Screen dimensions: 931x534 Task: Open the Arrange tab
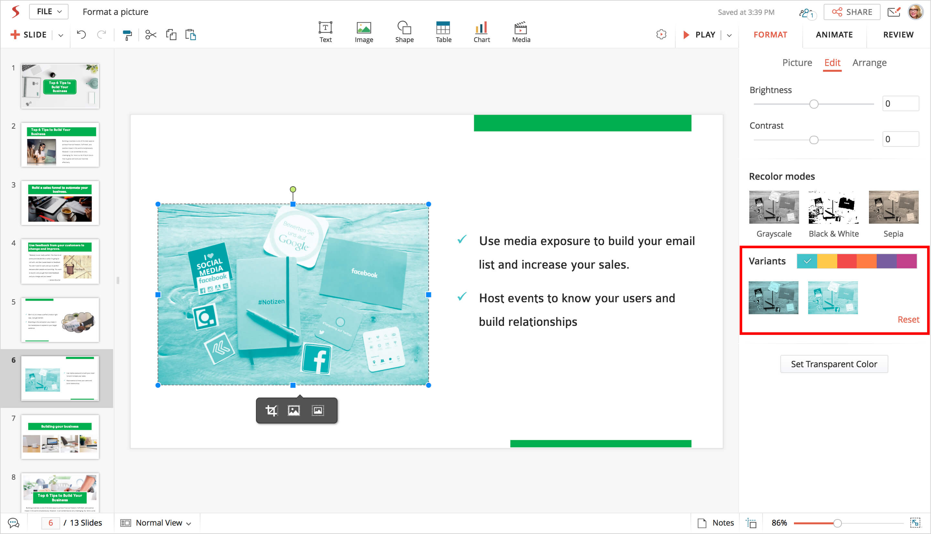click(869, 63)
